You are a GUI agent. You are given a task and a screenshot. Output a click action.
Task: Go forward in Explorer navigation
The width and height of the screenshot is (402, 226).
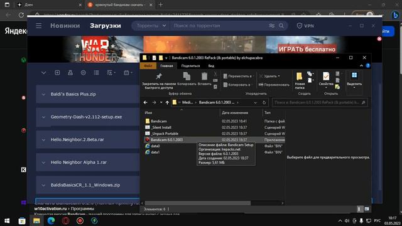tap(154, 102)
